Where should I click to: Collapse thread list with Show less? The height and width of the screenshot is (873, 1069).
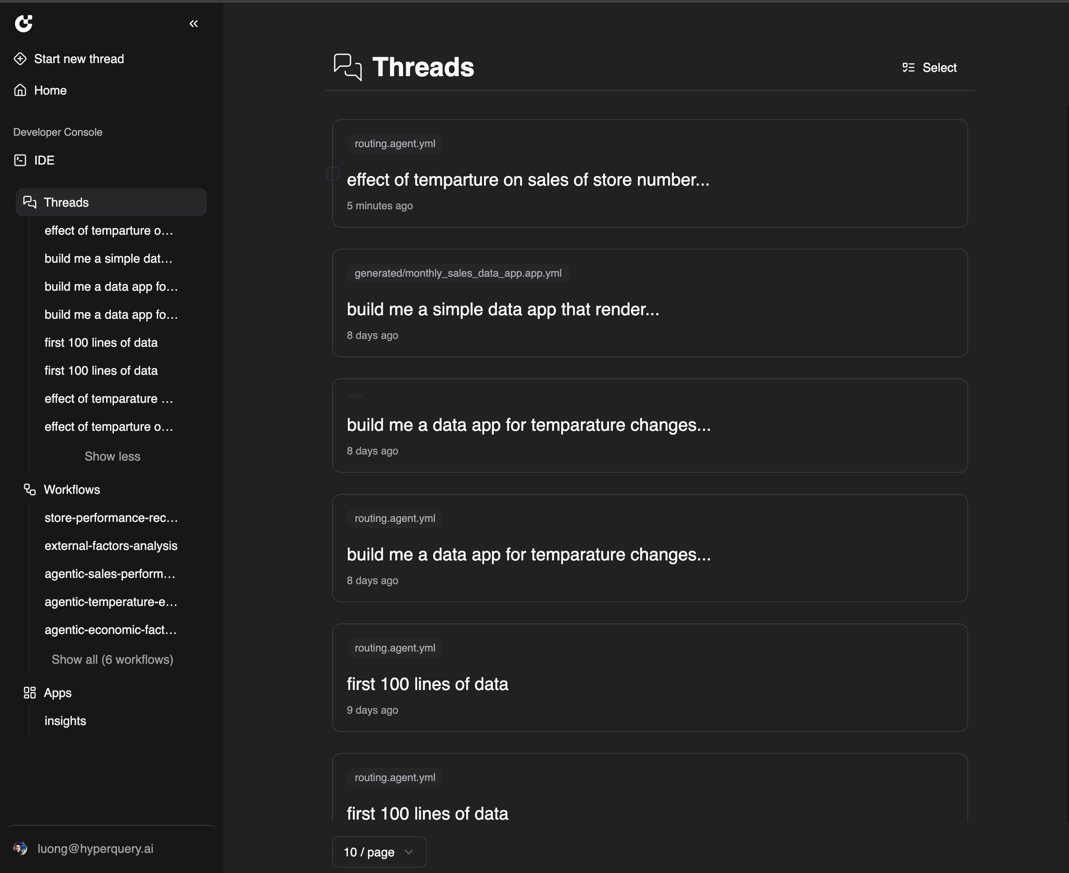pyautogui.click(x=112, y=457)
